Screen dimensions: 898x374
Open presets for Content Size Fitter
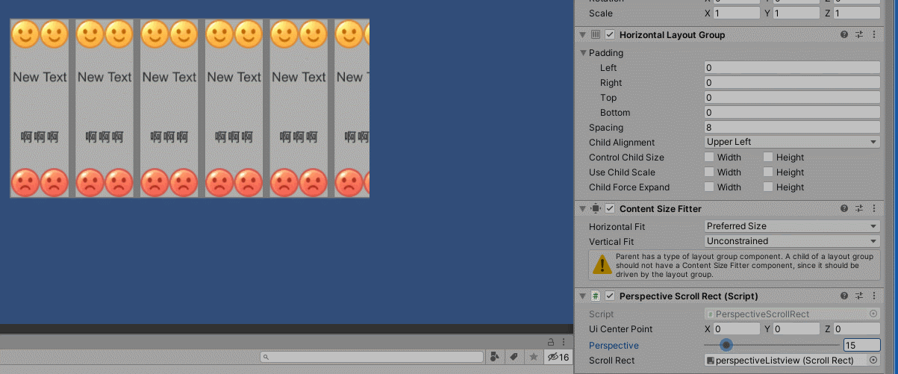[x=859, y=209]
